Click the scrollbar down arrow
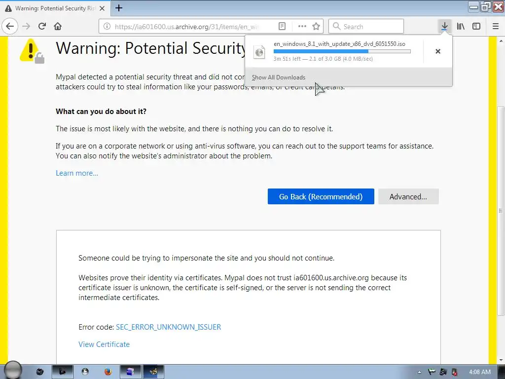The width and height of the screenshot is (505, 379). (x=501, y=360)
